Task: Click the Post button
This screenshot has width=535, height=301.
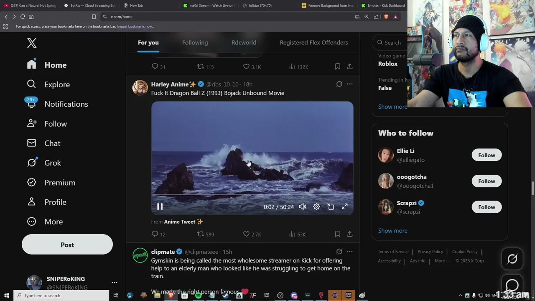Action: (67, 245)
